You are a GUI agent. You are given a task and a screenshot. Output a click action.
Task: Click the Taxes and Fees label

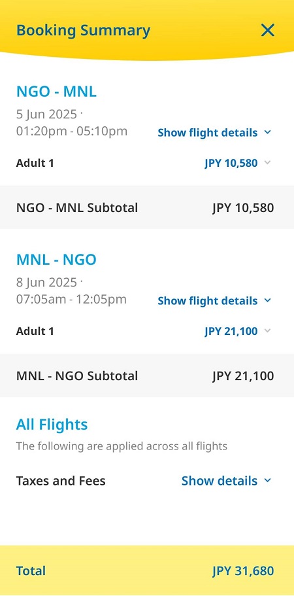(x=61, y=481)
